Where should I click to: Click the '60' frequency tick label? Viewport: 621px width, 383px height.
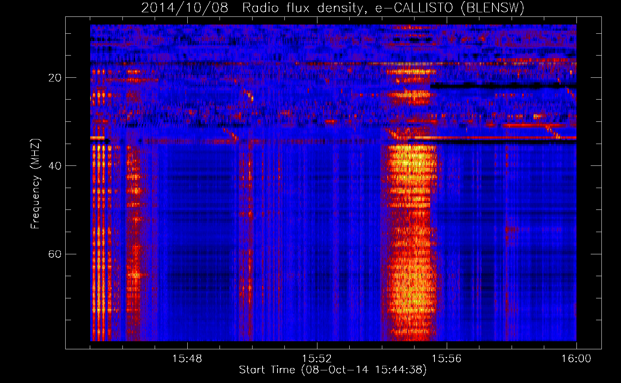point(55,254)
